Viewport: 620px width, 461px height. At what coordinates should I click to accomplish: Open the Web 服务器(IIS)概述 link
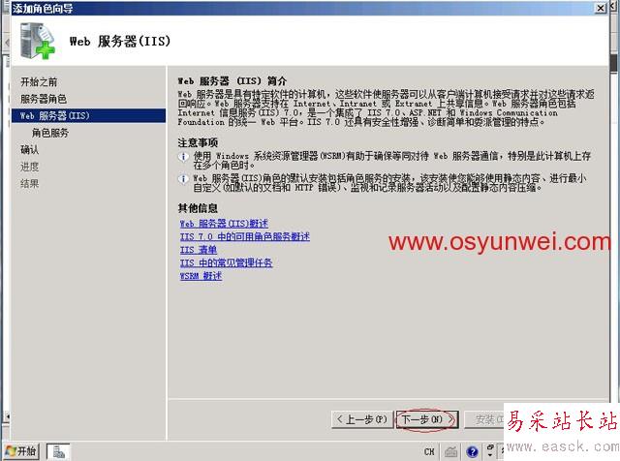point(224,224)
